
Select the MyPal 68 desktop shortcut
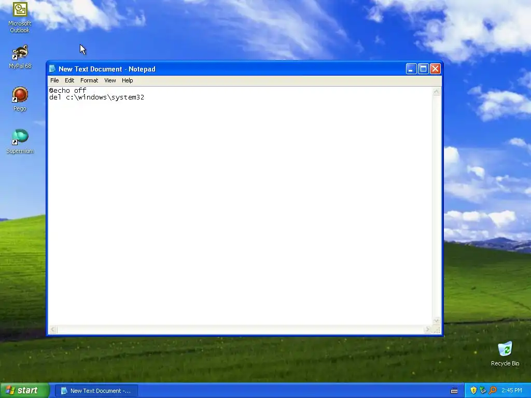coord(20,57)
